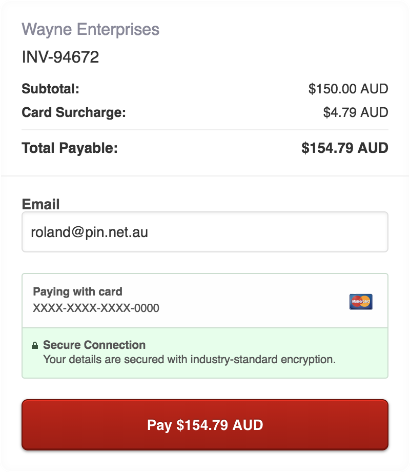Click the industry-standard encryption message text

(x=189, y=360)
